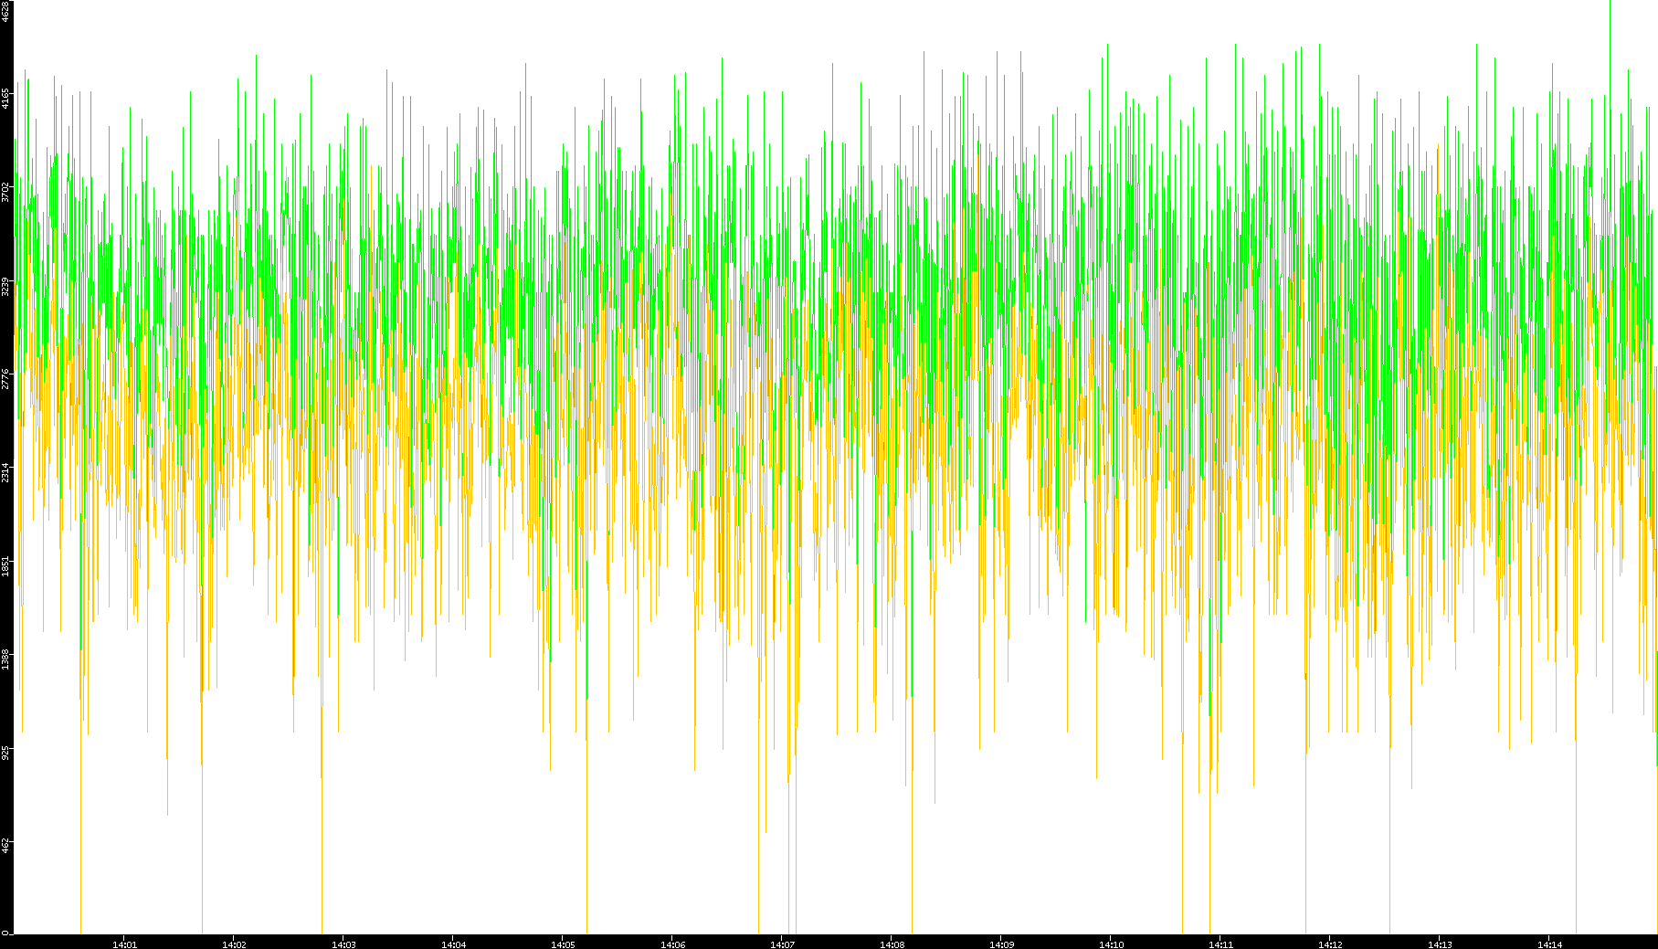
Task: Click the 14:05 time axis marker
Action: tap(563, 944)
